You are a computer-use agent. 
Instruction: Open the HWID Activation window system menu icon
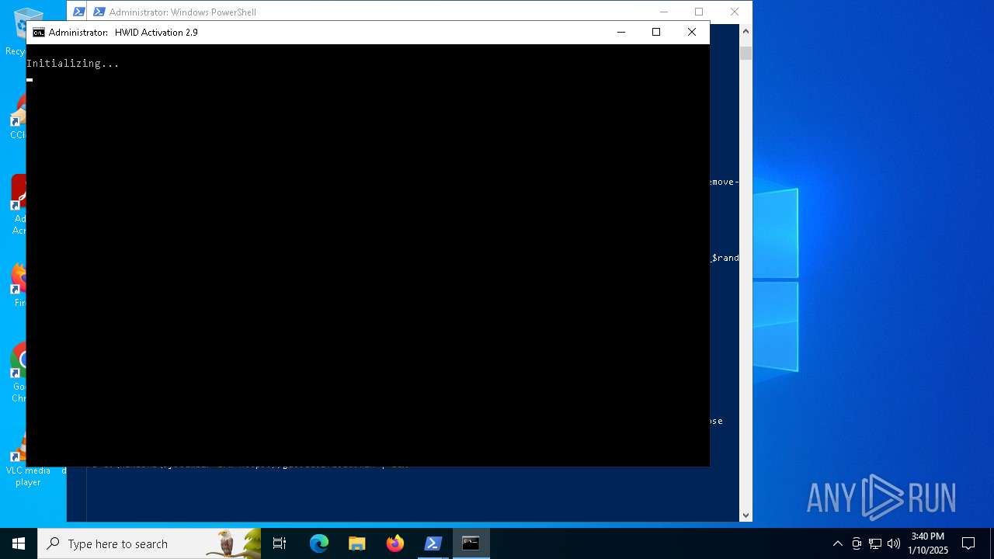tap(39, 33)
